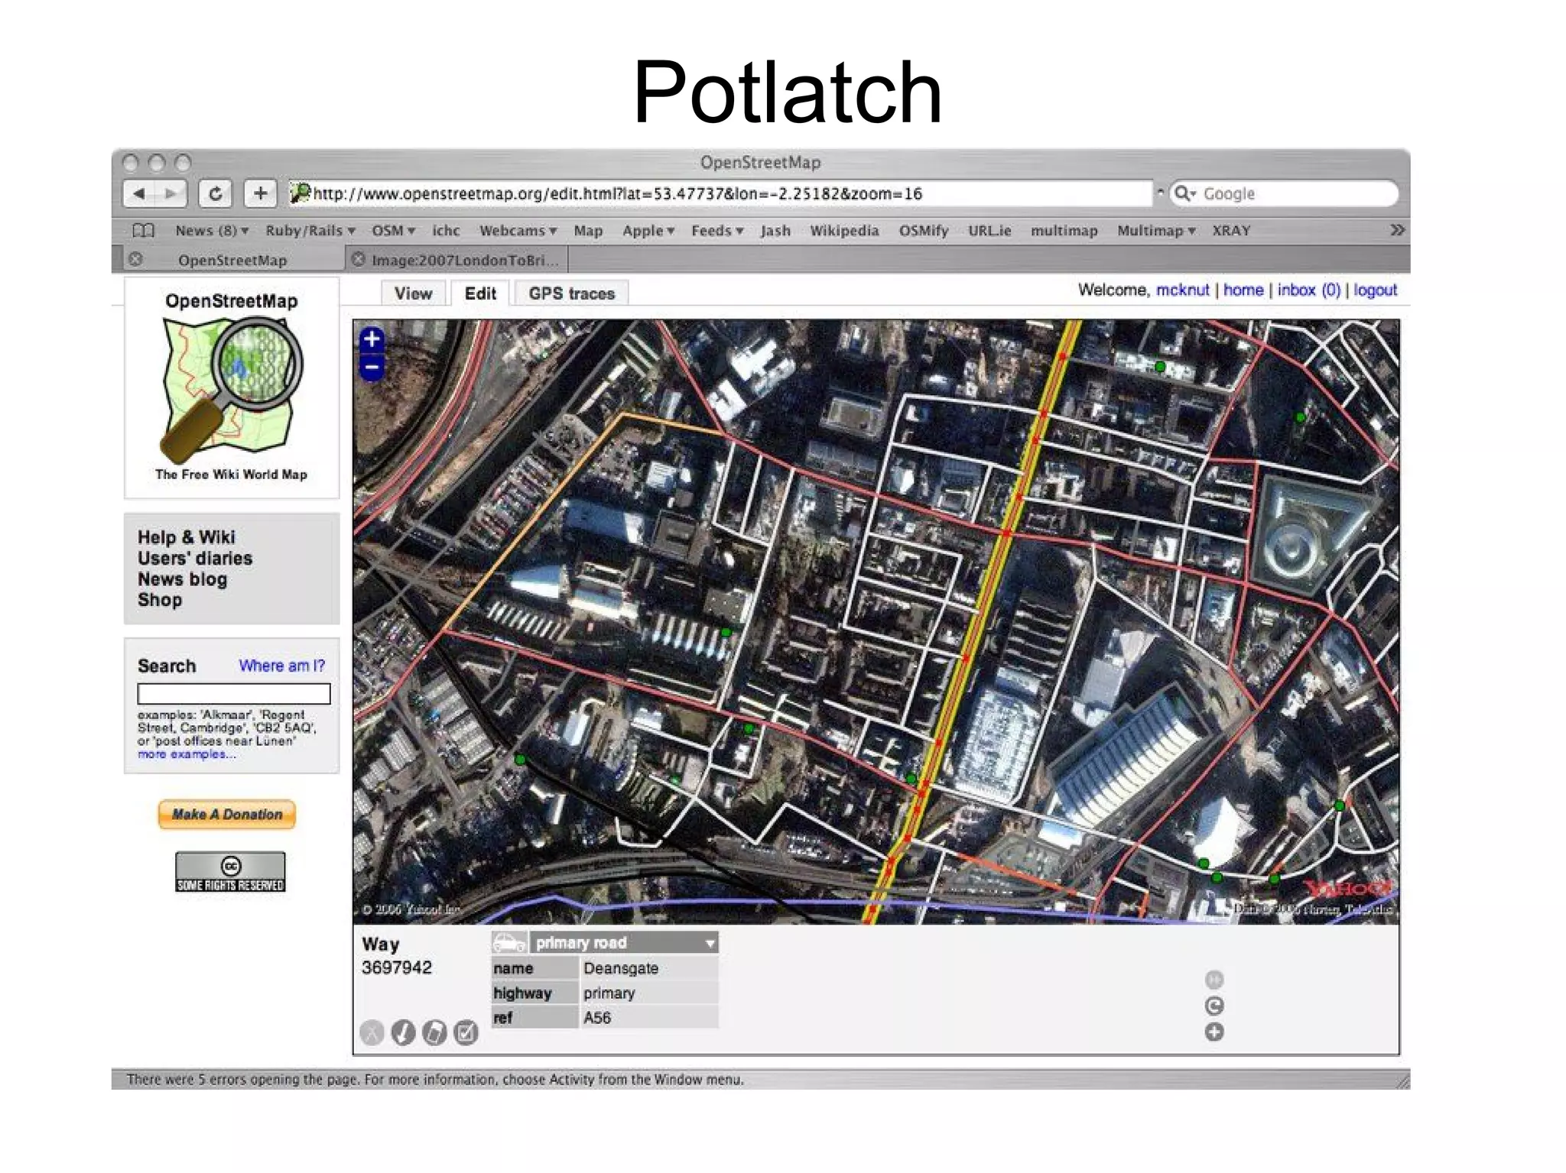Open the ichc bookmark

tap(446, 230)
